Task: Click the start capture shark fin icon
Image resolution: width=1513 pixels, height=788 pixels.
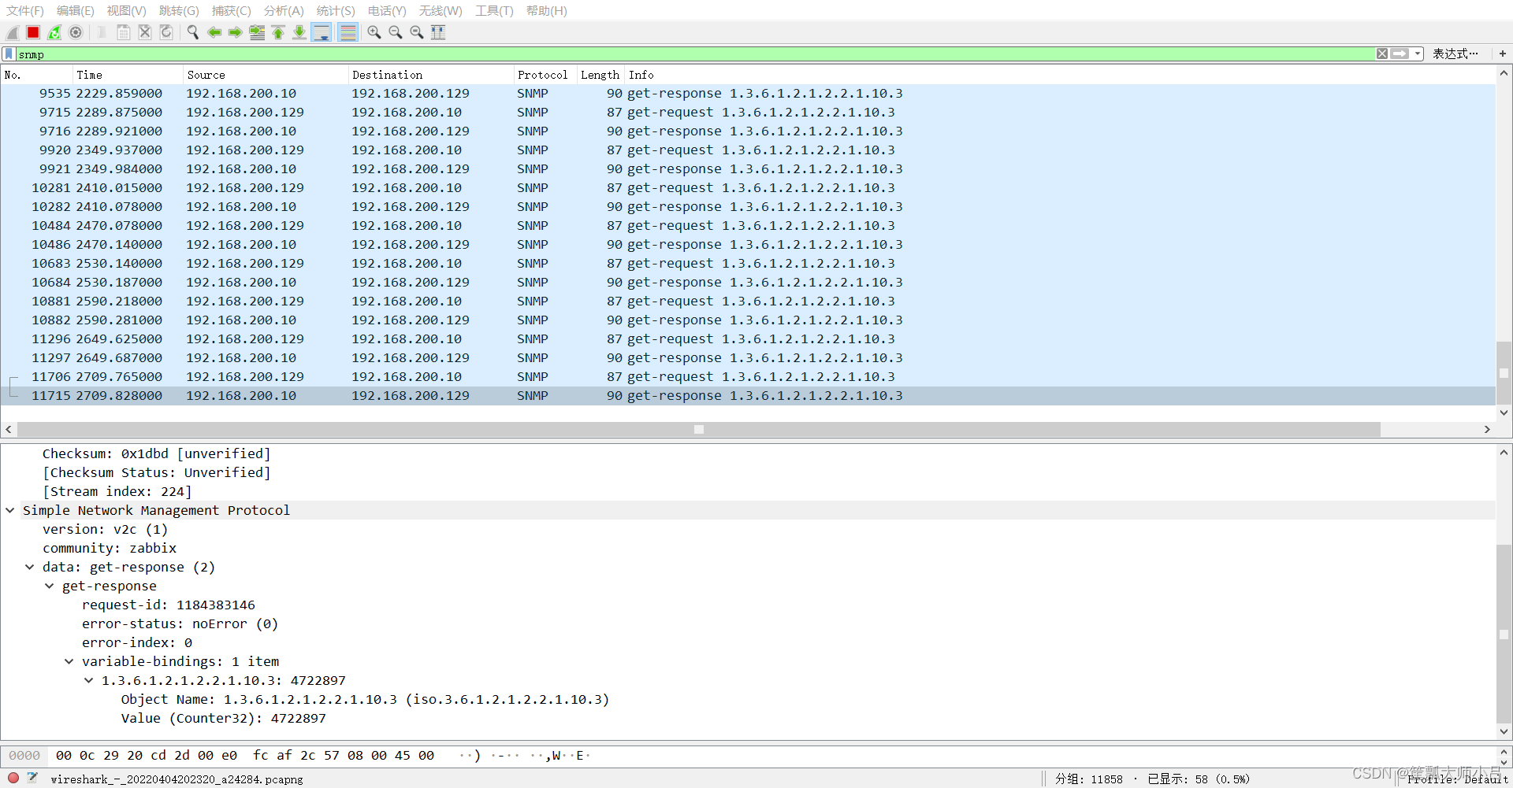Action: pyautogui.click(x=13, y=32)
